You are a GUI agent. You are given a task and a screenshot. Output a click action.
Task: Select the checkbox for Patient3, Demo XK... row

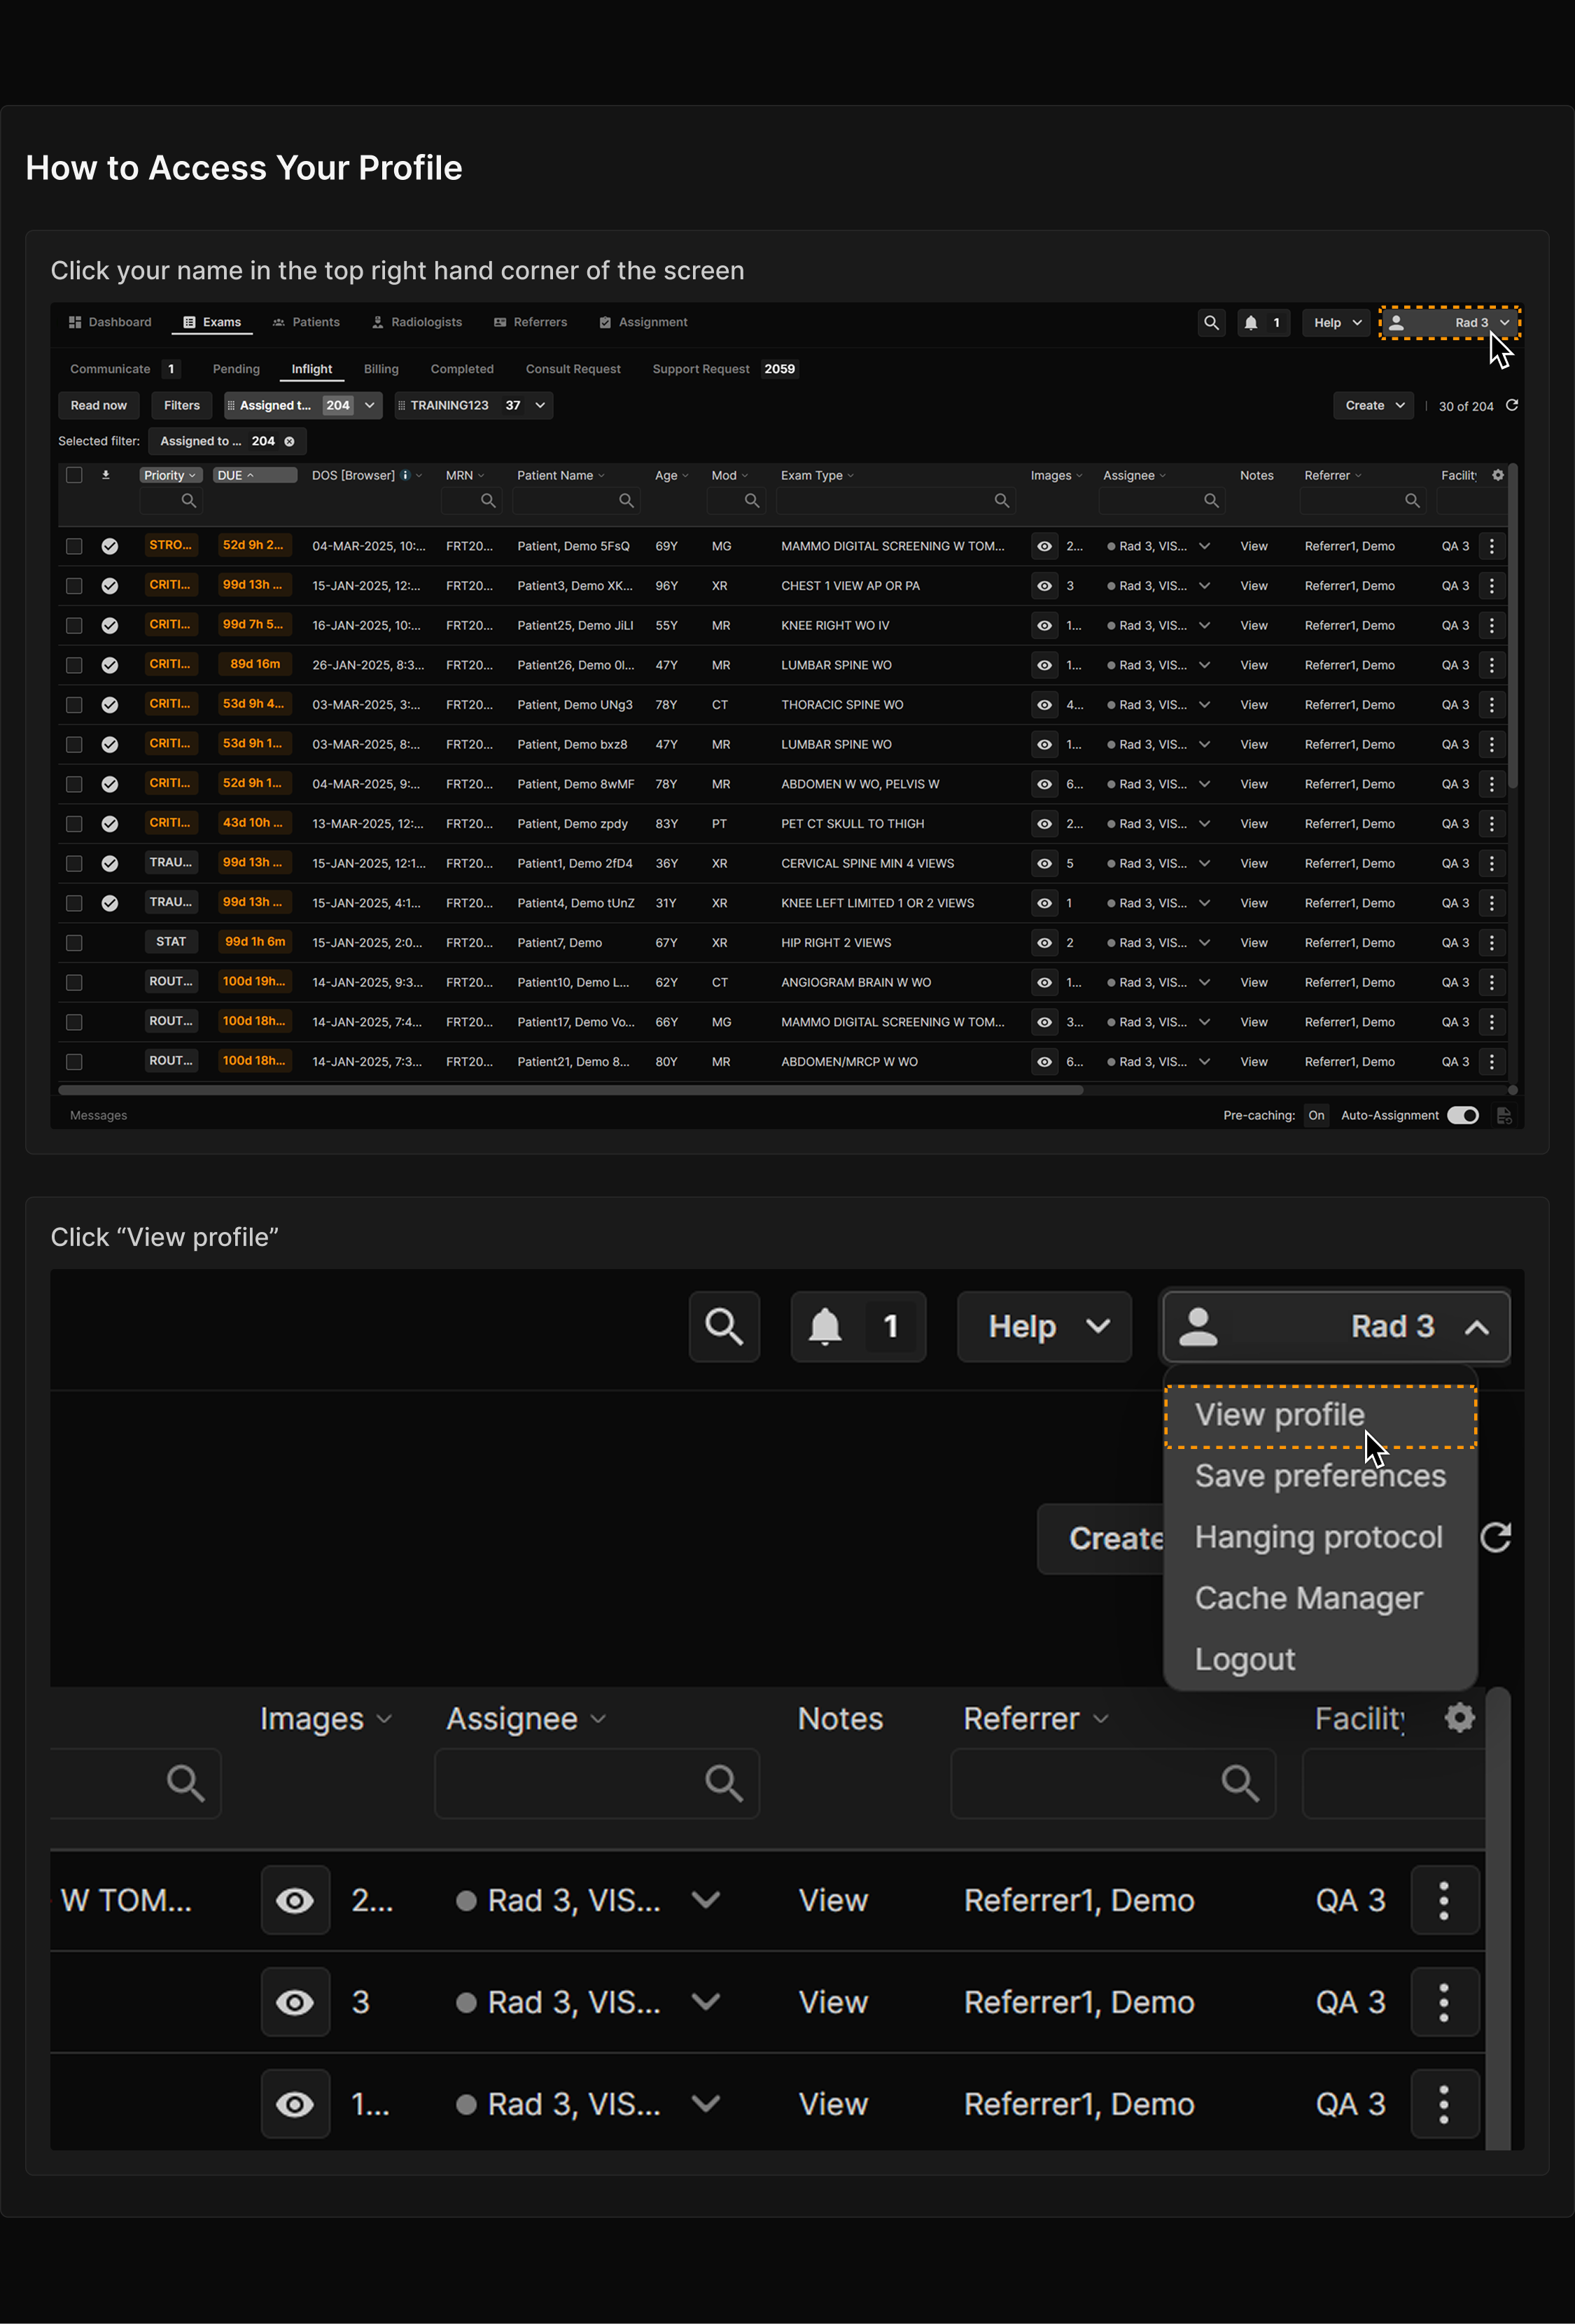click(74, 586)
